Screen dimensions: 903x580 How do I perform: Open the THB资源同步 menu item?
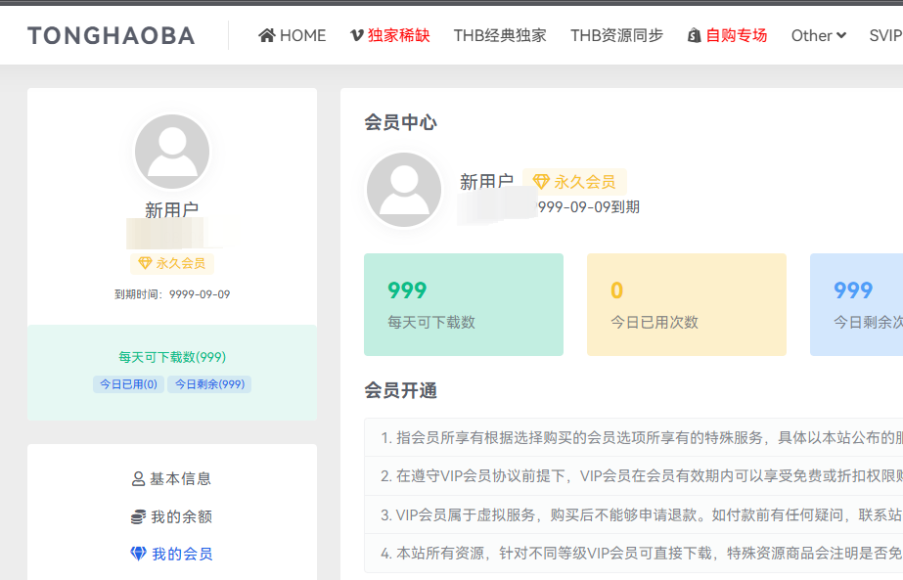point(616,36)
